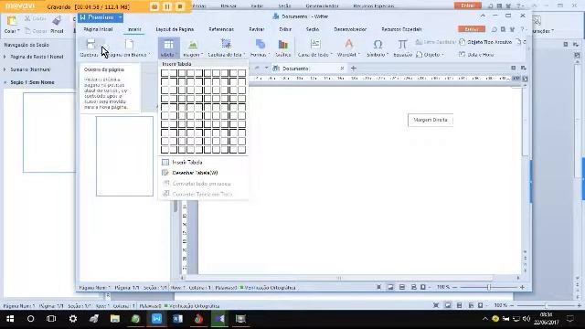Click the zoom in plus in front window status bar

click(522, 287)
